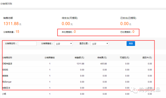
Task: Click the 可提现 0.00 cell in 拉啦啦 row
Action: click(x=127, y=70)
